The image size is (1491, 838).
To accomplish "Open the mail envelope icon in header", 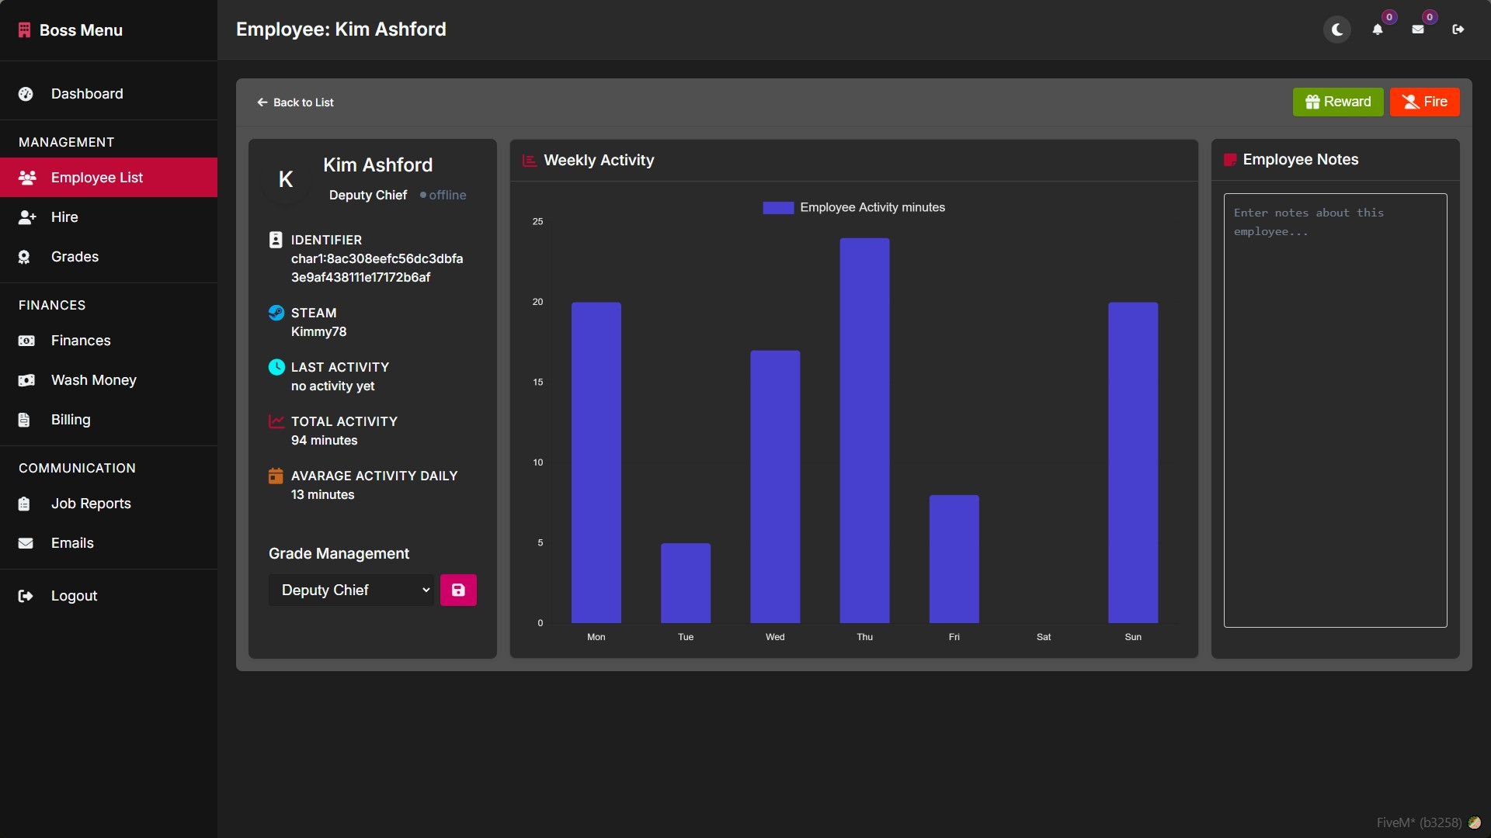I will [1418, 29].
